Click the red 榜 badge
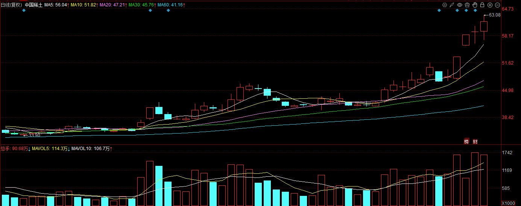The height and width of the screenshot is (206, 521). (466, 141)
